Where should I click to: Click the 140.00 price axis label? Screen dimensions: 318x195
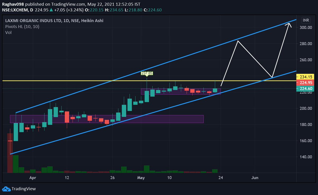pos(305,157)
